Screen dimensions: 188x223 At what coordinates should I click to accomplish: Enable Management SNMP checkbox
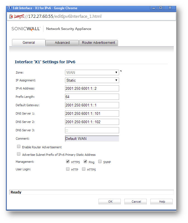100,162
